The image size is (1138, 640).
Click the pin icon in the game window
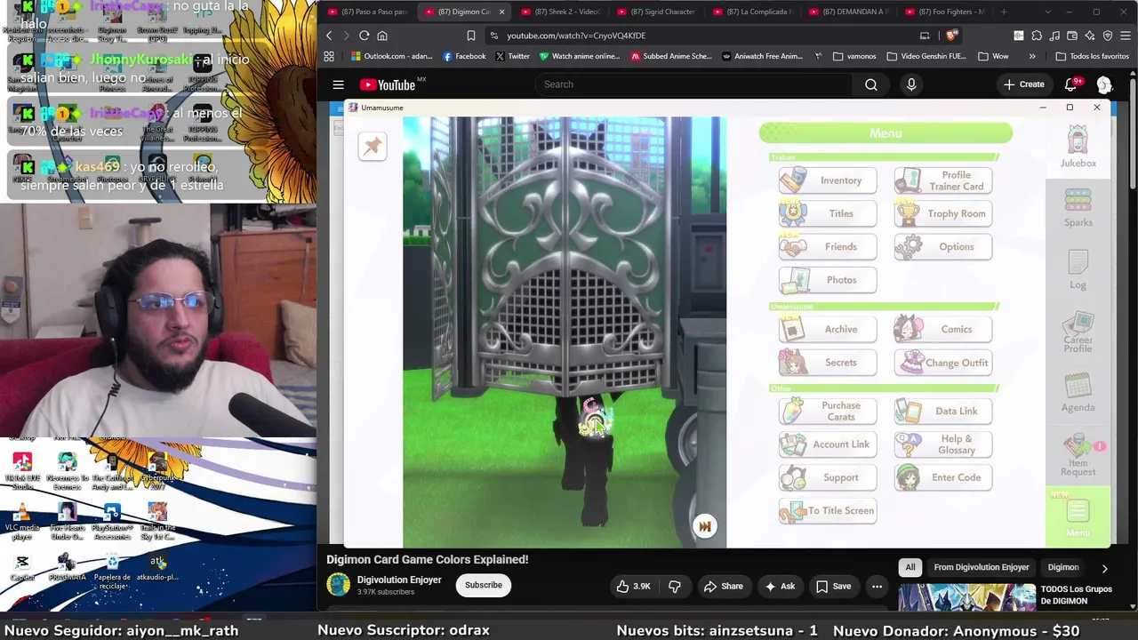click(x=373, y=147)
